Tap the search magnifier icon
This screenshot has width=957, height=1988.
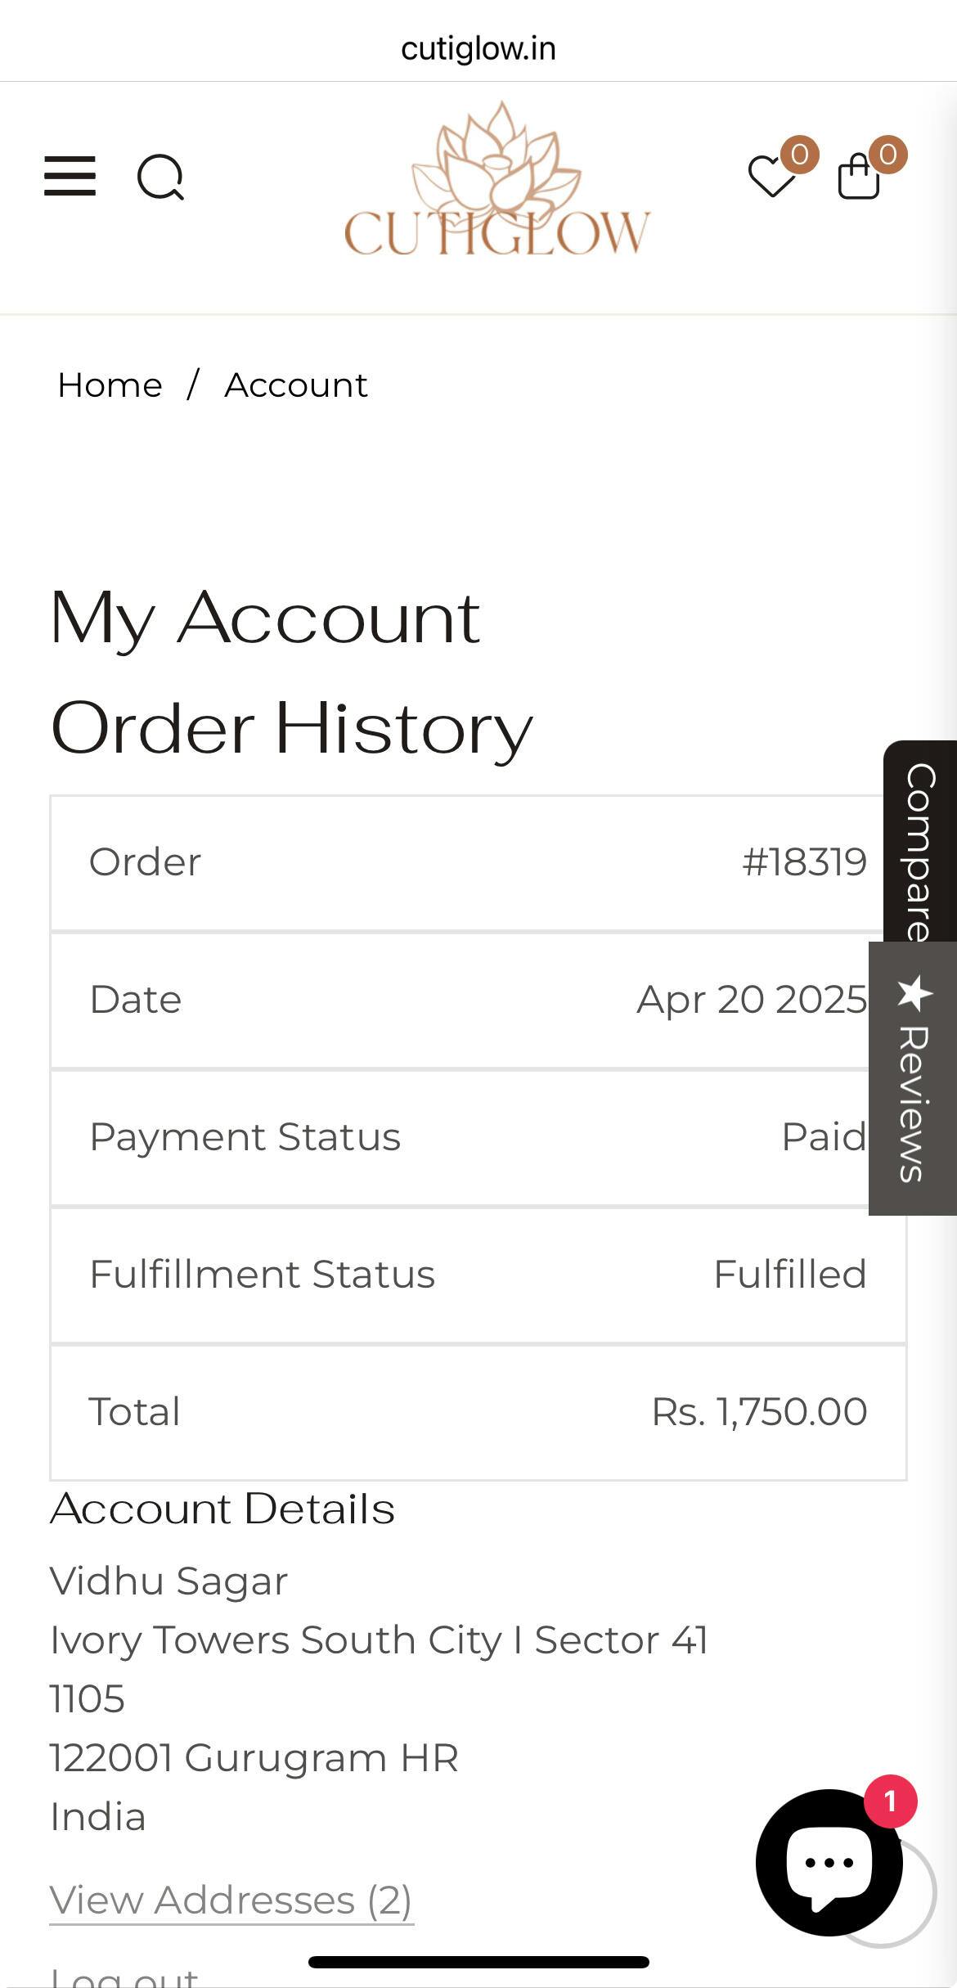[160, 177]
